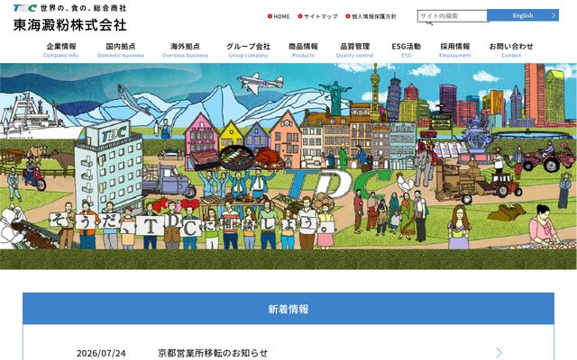The height and width of the screenshot is (360, 577).
Task: Switch the site language to English
Action: click(x=523, y=15)
